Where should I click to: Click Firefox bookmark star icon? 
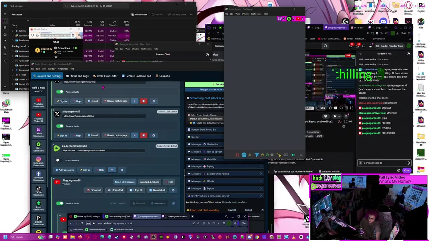(73, 35)
